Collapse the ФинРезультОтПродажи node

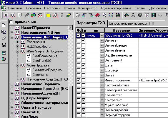click(x=17, y=51)
